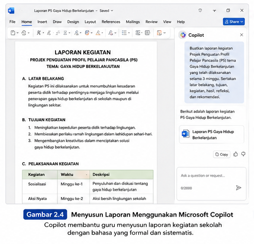The width and height of the screenshot is (254, 244).
Task: Open dropdown beside orange document icon
Action: [x=165, y=33]
